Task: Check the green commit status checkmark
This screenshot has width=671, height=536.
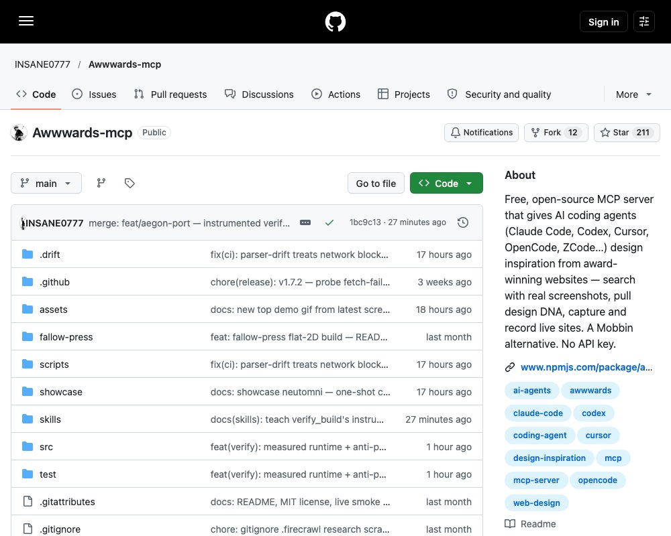Action: [329, 222]
